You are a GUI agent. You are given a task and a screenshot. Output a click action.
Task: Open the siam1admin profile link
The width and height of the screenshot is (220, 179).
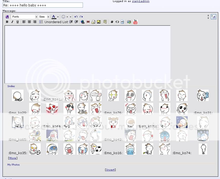coord(141,1)
